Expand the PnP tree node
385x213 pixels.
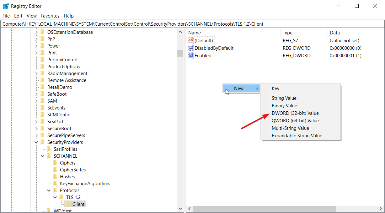36,39
